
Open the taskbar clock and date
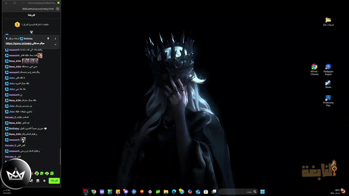7,192
